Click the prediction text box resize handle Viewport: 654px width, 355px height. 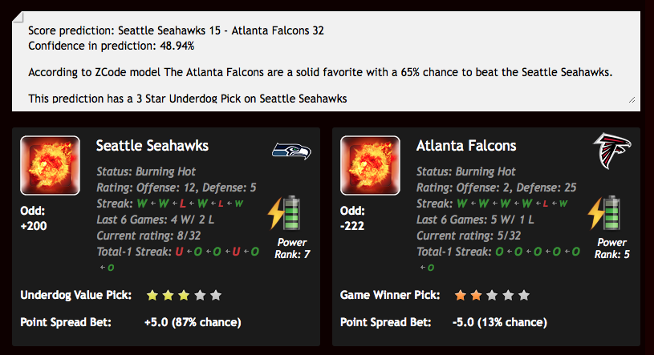pyautogui.click(x=632, y=99)
